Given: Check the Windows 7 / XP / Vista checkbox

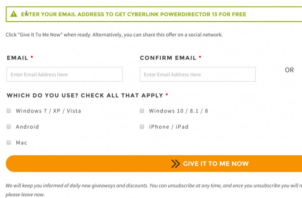Looking at the screenshot, I should point(9,111).
